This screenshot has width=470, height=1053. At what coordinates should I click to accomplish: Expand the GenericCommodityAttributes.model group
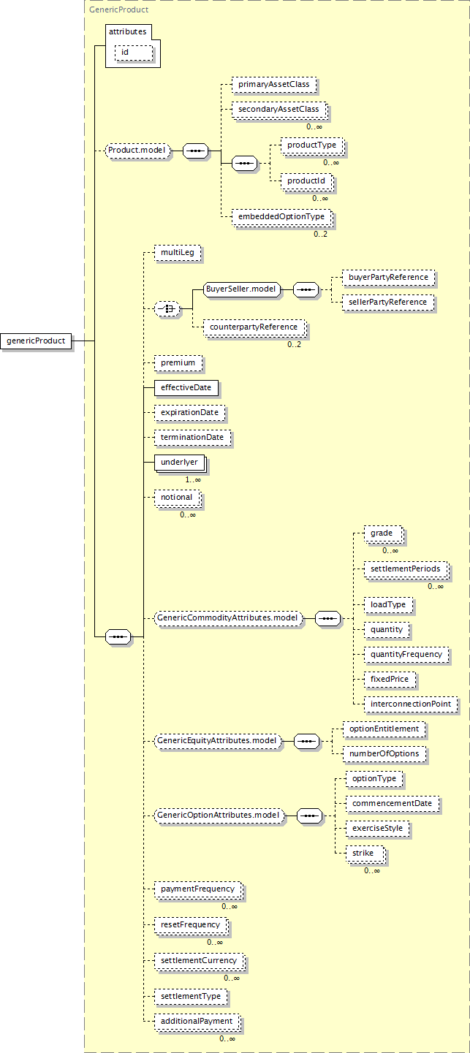point(228,618)
